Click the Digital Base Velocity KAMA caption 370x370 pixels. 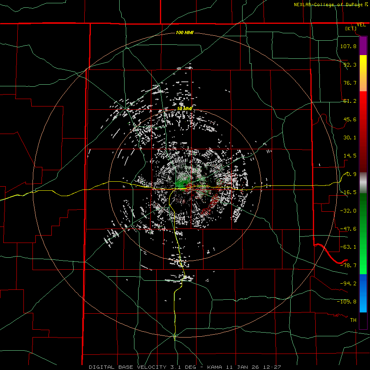185,367
